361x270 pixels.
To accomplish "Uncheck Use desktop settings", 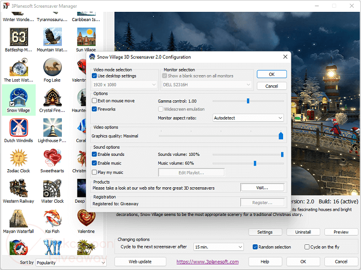I will click(94, 76).
